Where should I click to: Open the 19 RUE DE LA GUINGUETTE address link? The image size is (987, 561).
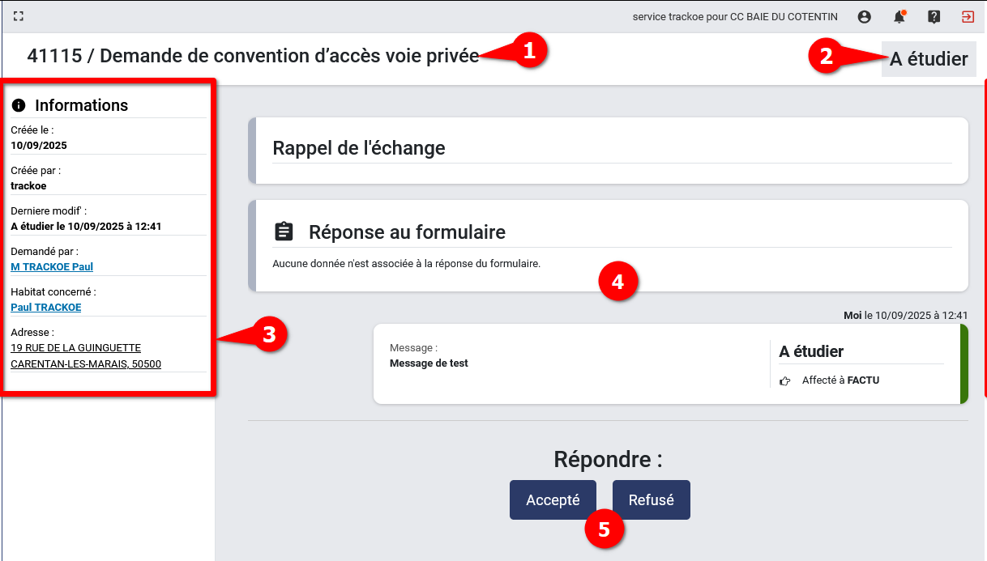point(75,348)
